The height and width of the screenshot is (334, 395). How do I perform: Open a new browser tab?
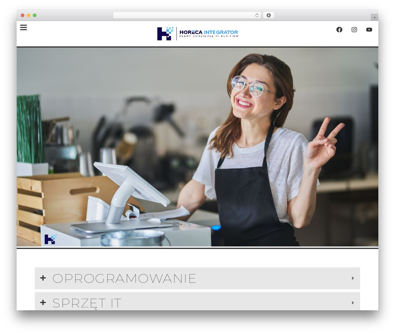point(374,18)
